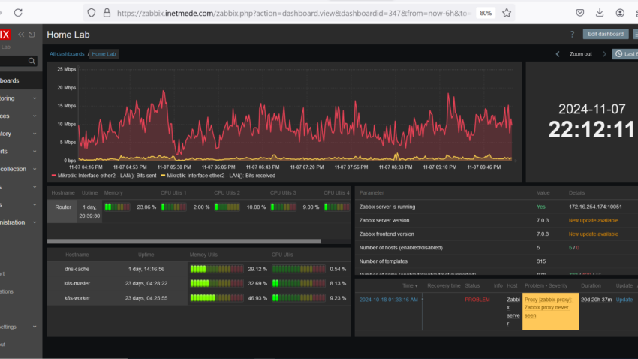The image size is (638, 359).
Task: Expand the Monitoring sidebar menu chevron
Action: click(35, 98)
